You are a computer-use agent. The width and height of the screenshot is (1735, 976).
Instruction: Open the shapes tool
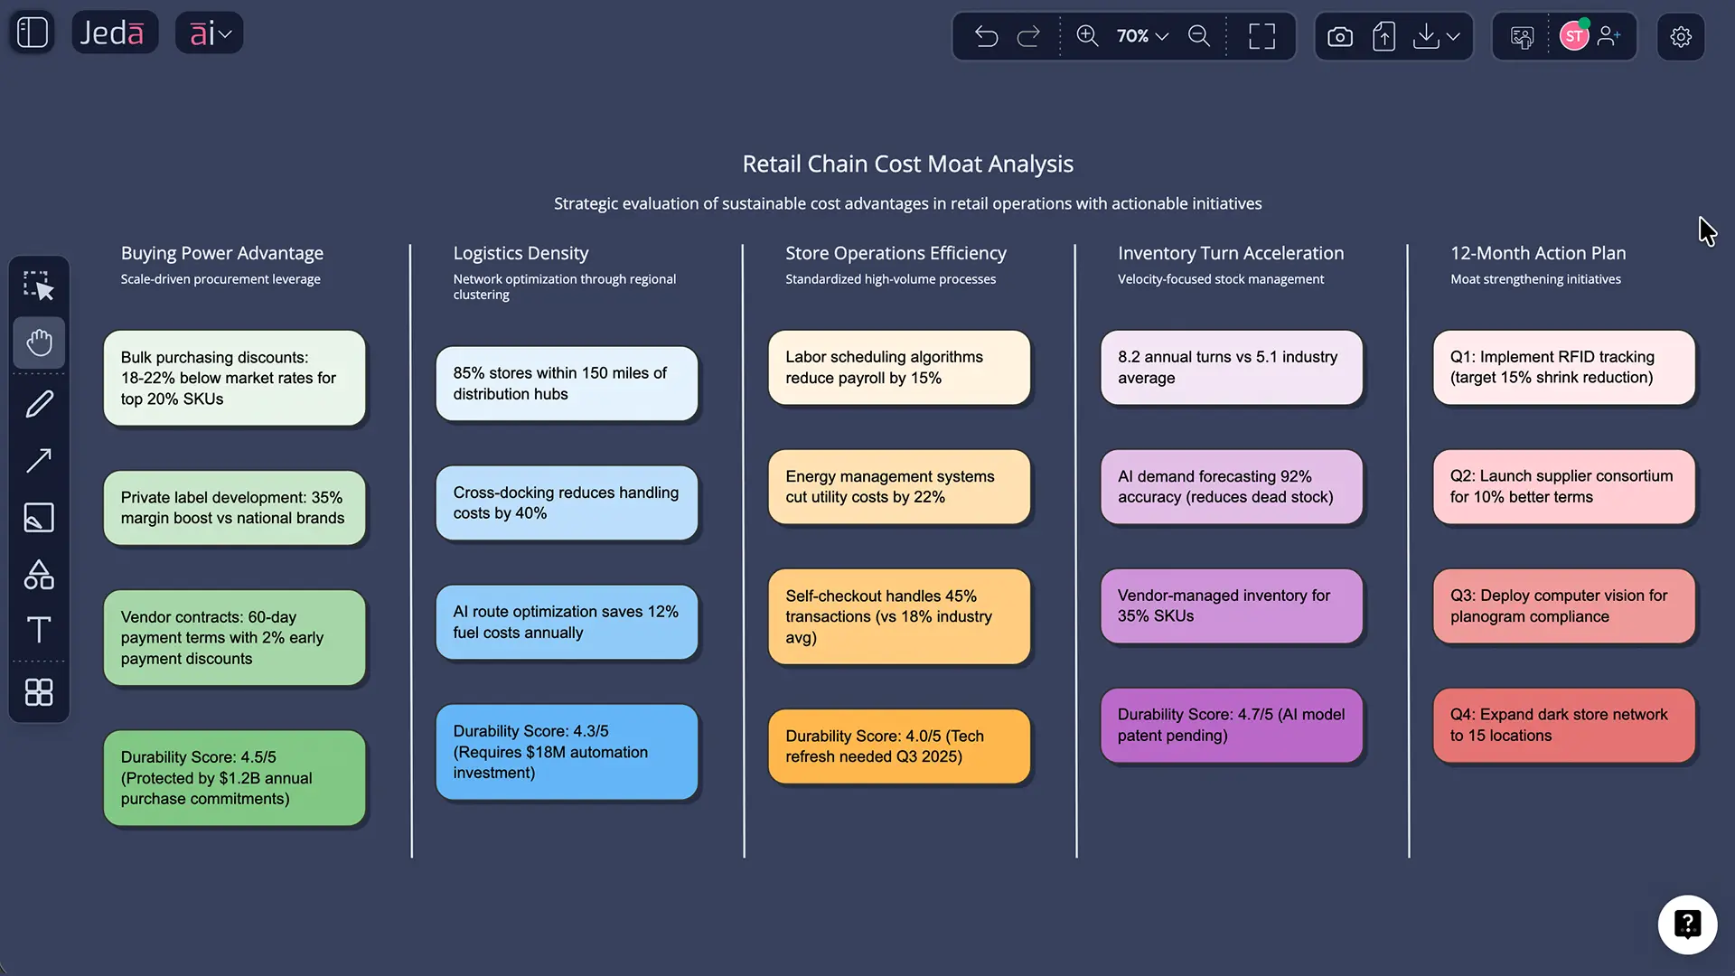(39, 575)
